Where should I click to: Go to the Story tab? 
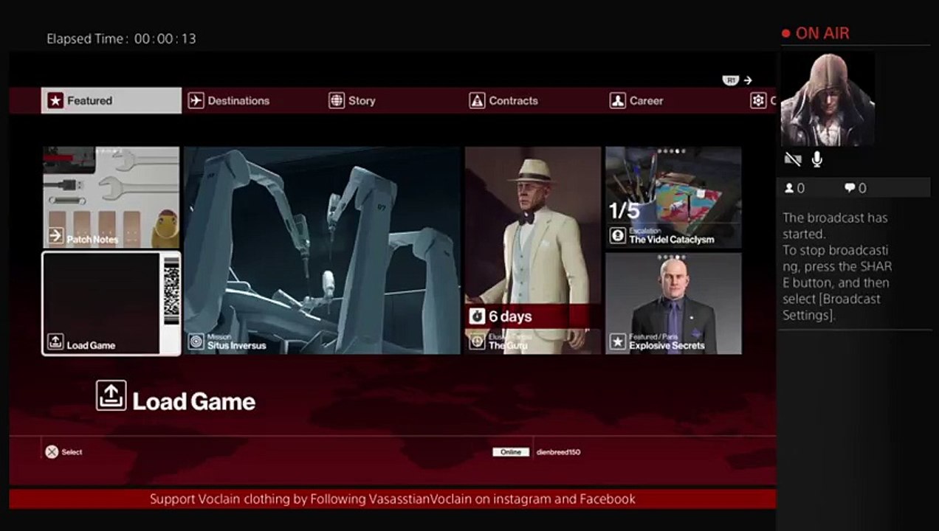[352, 100]
